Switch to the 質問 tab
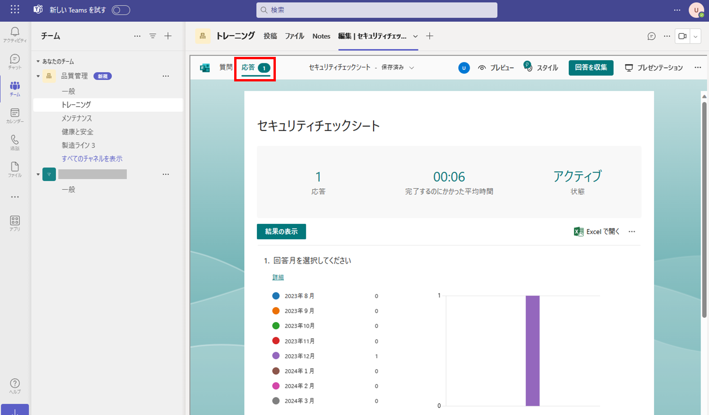 [226, 68]
